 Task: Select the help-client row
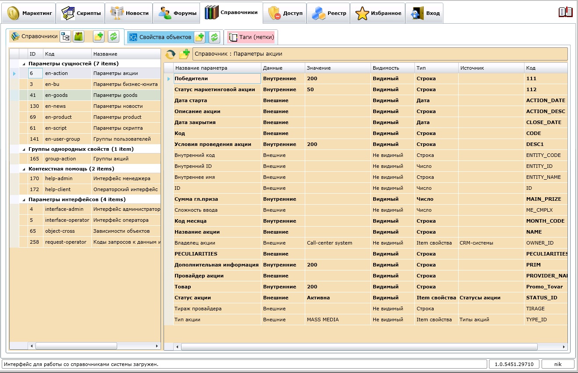[85, 189]
